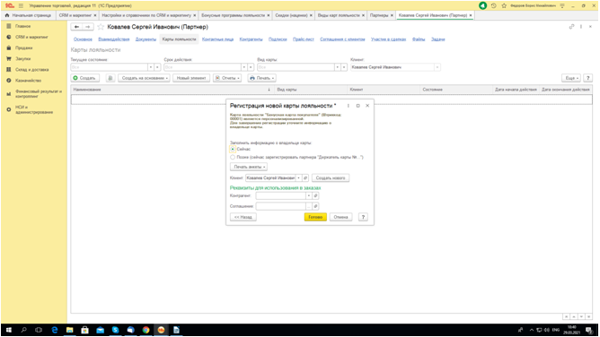Open НСИ и администрирование section
This screenshot has width=600, height=337.
coord(34,109)
